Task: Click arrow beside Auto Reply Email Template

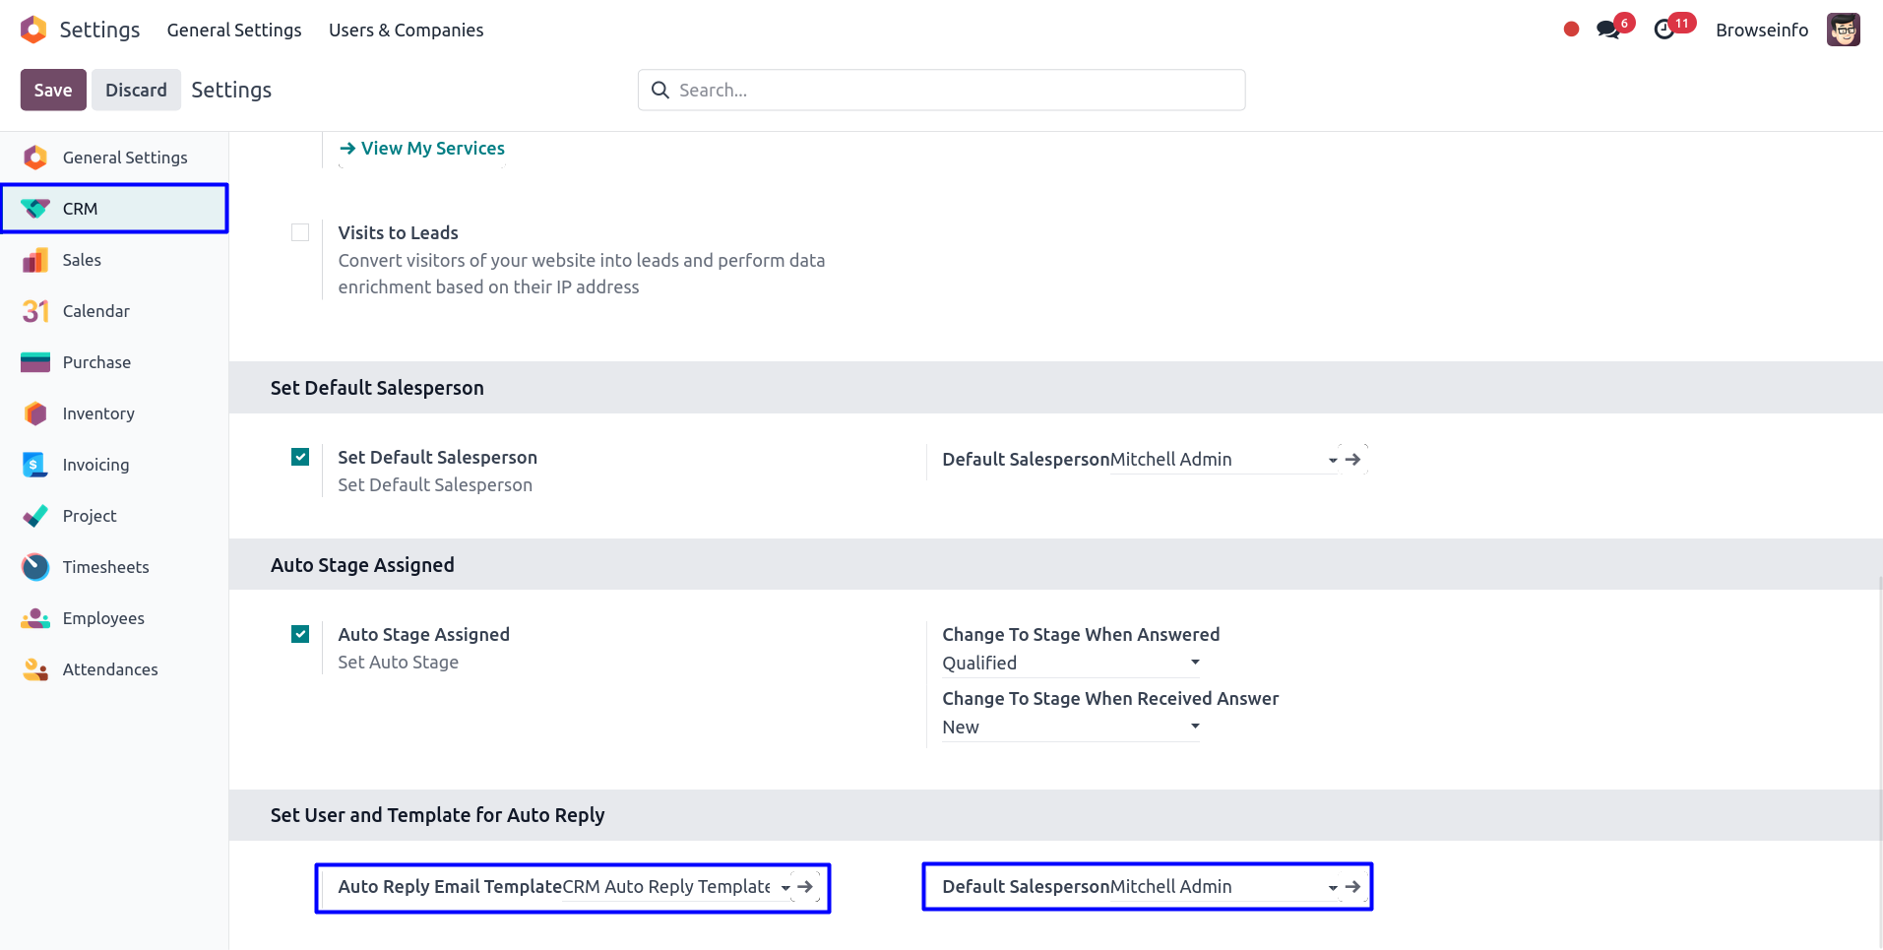Action: (805, 887)
